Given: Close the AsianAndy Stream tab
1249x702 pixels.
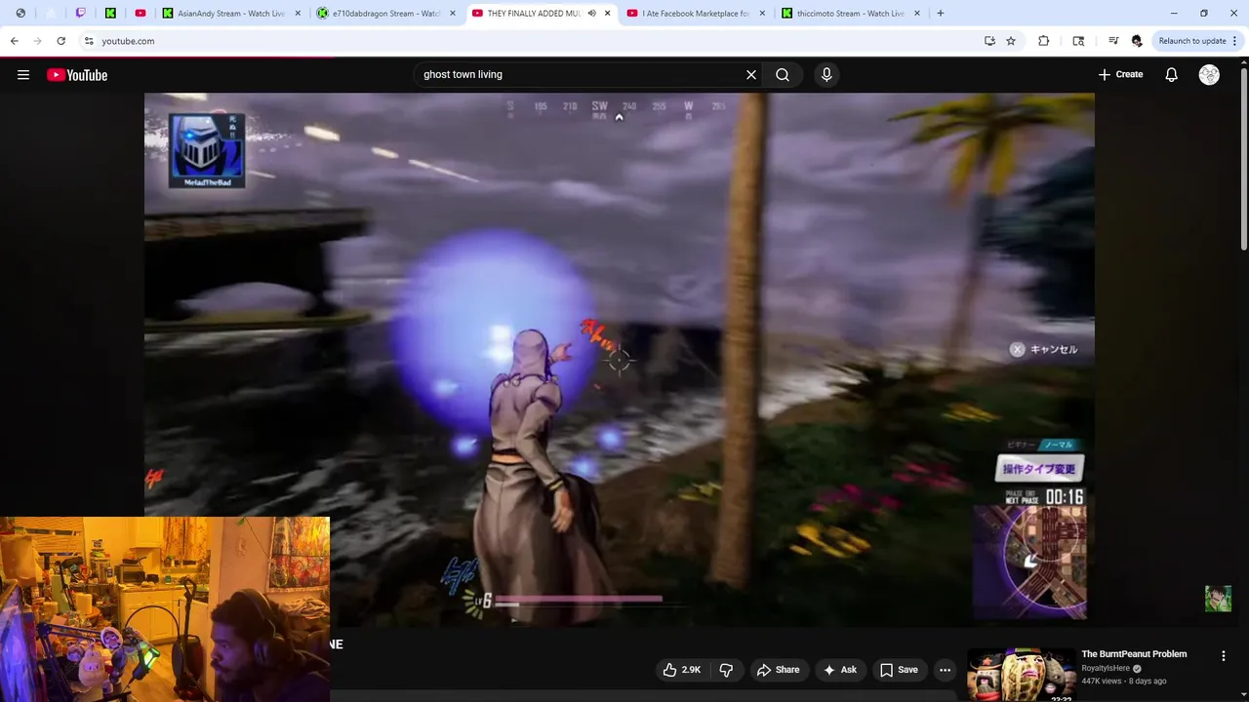Looking at the screenshot, I should 298,14.
